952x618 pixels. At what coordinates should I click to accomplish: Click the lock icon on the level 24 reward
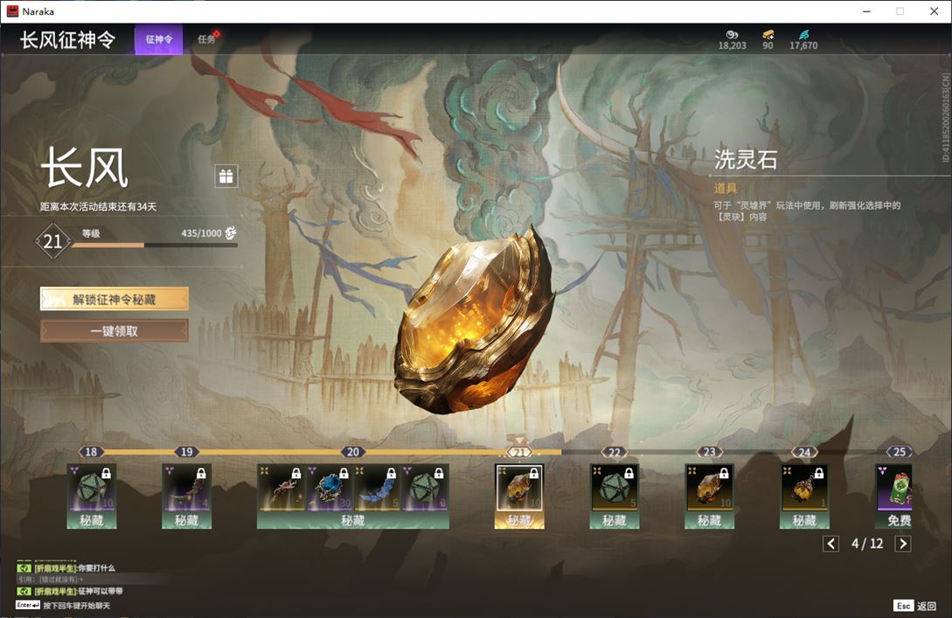(x=818, y=473)
